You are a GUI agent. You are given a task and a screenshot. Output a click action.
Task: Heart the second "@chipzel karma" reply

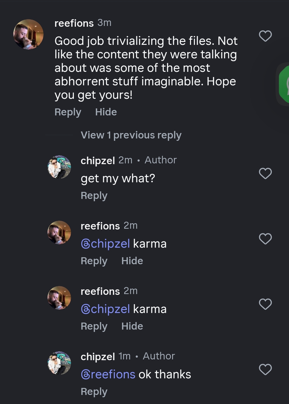[265, 304]
